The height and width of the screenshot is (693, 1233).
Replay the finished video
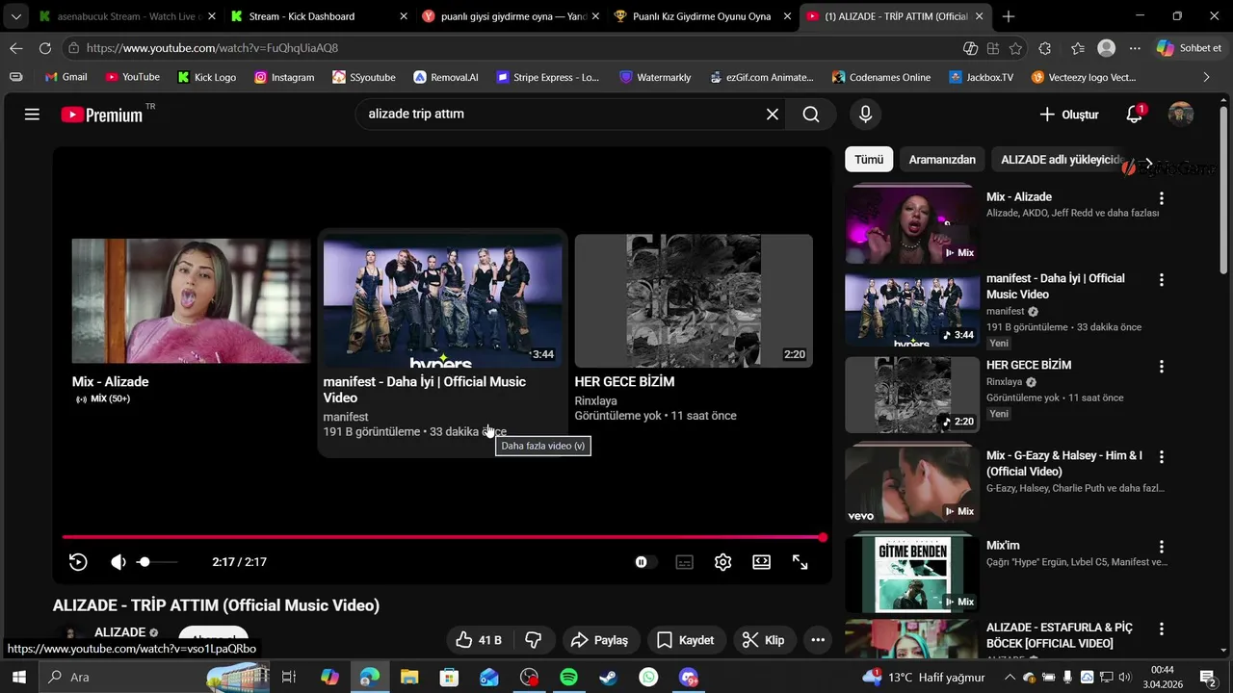79,562
